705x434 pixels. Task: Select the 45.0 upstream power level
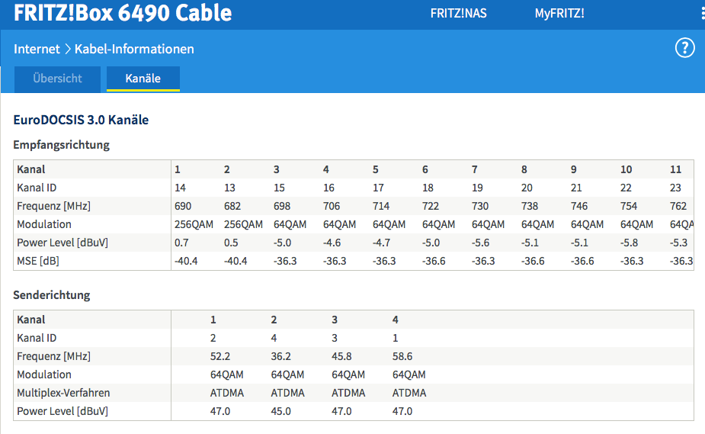click(281, 411)
